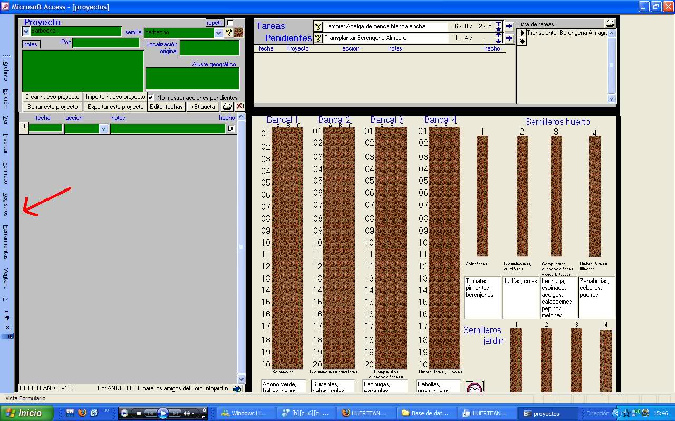
Task: Click the clock icon below Bancal 4
Action: click(475, 388)
